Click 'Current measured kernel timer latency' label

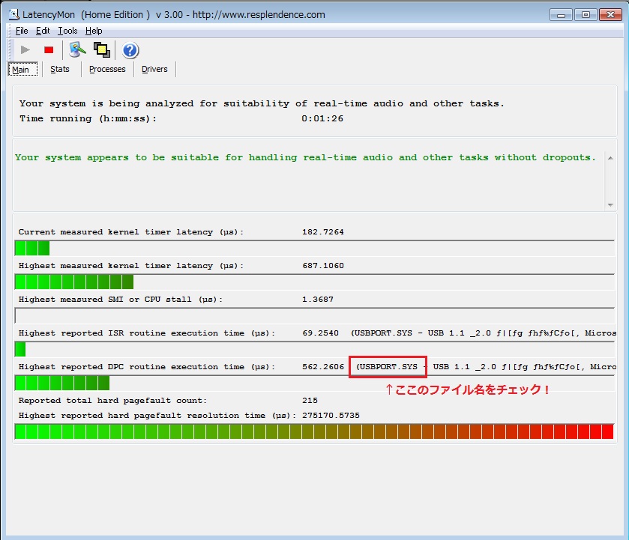(x=131, y=232)
